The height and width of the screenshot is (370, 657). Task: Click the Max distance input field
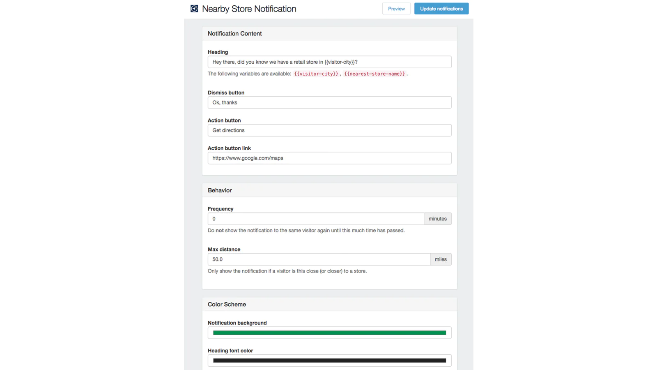[319, 259]
